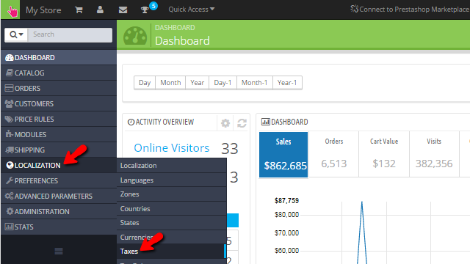Switch chart to the Visits tab
Image resolution: width=470 pixels, height=264 pixels.
click(x=434, y=154)
